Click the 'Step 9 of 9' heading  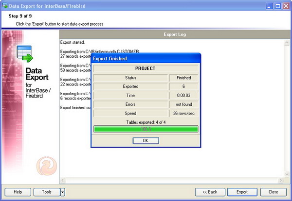pyautogui.click(x=20, y=16)
